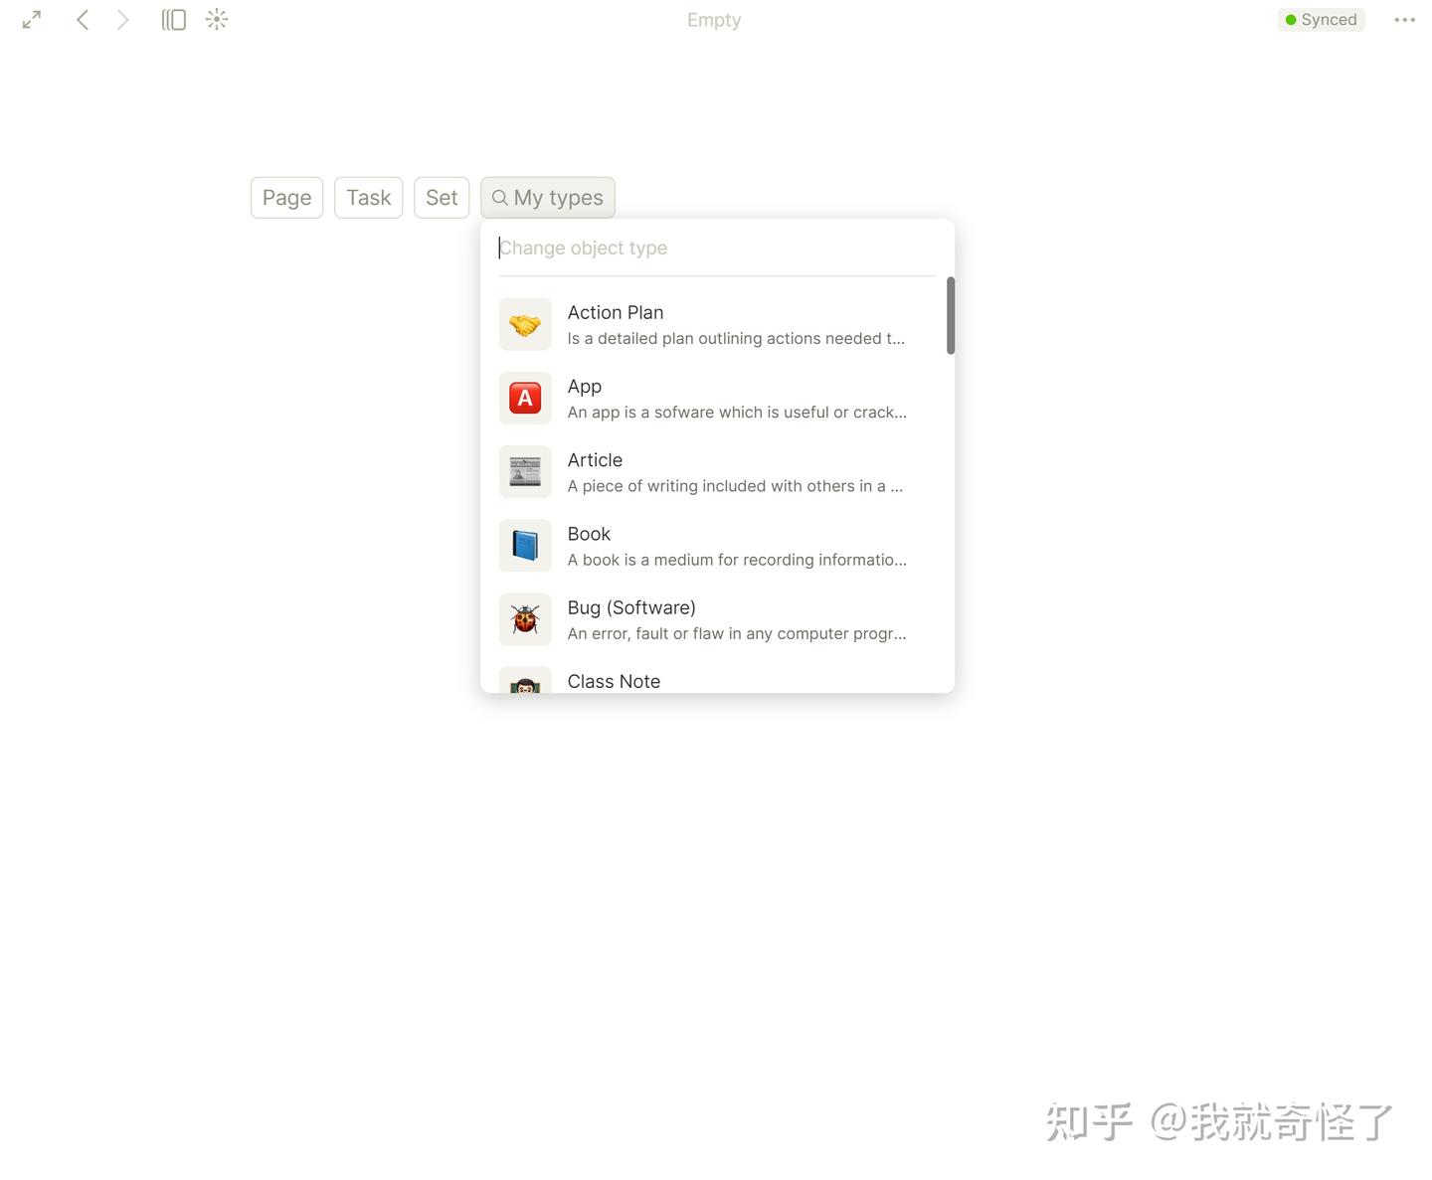Viewport: 1432px width, 1180px height.
Task: Select Bug (Software) from the list
Action: click(x=717, y=618)
